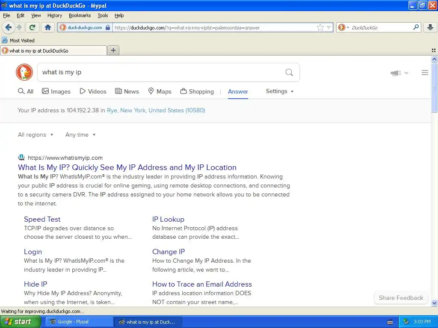Select the Answer tab
Image resolution: width=438 pixels, height=328 pixels.
click(x=238, y=91)
